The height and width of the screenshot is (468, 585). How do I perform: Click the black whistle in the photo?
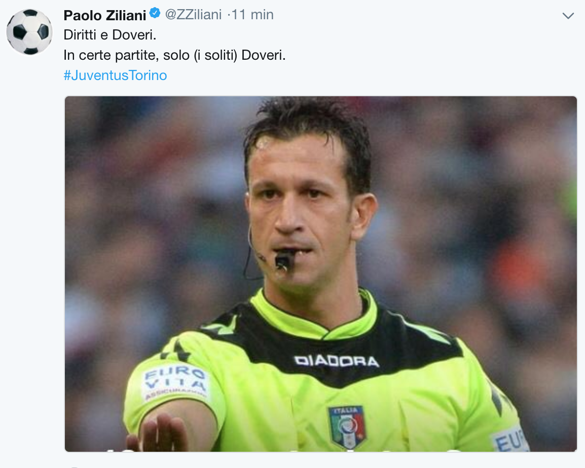(x=283, y=260)
